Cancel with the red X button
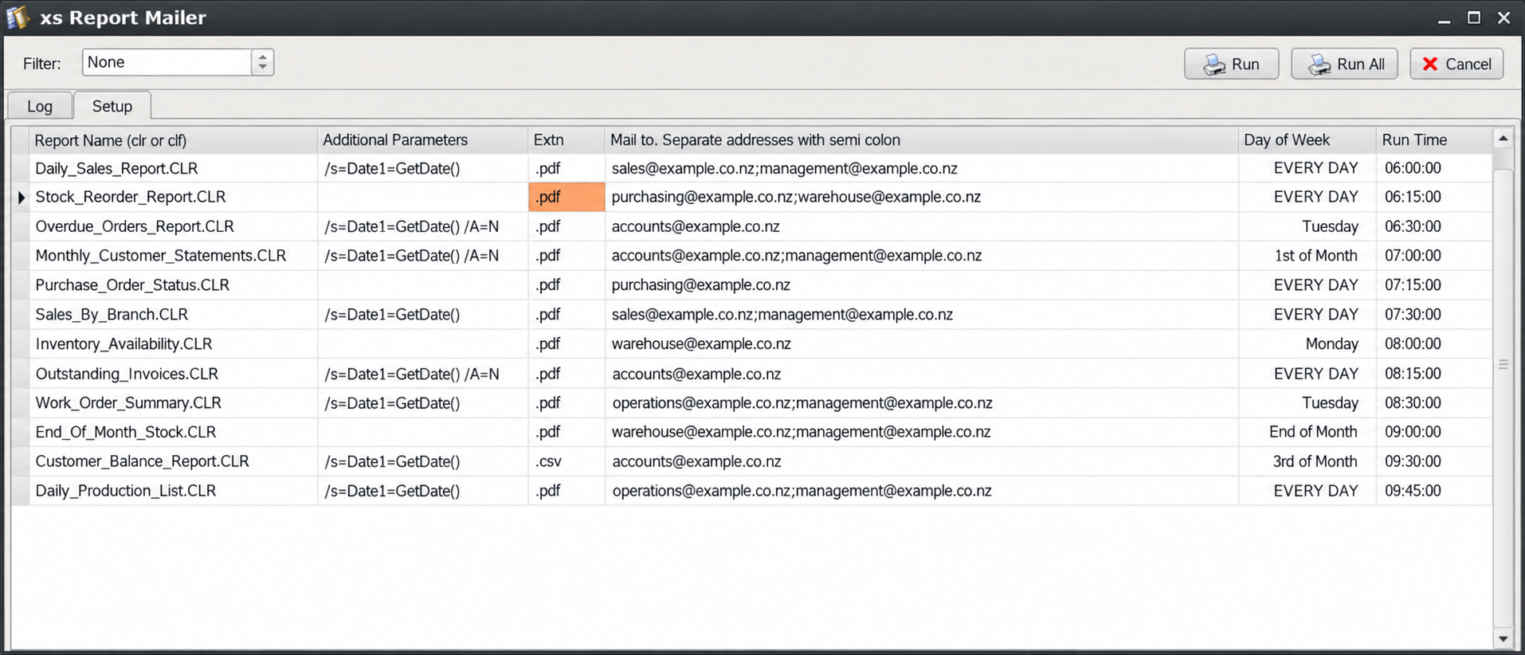This screenshot has width=1525, height=655. pos(1456,64)
